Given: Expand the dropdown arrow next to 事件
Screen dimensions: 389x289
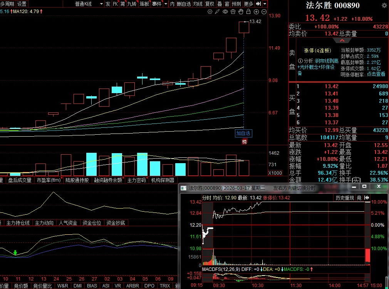Looking at the screenshot, I should coord(166,4).
